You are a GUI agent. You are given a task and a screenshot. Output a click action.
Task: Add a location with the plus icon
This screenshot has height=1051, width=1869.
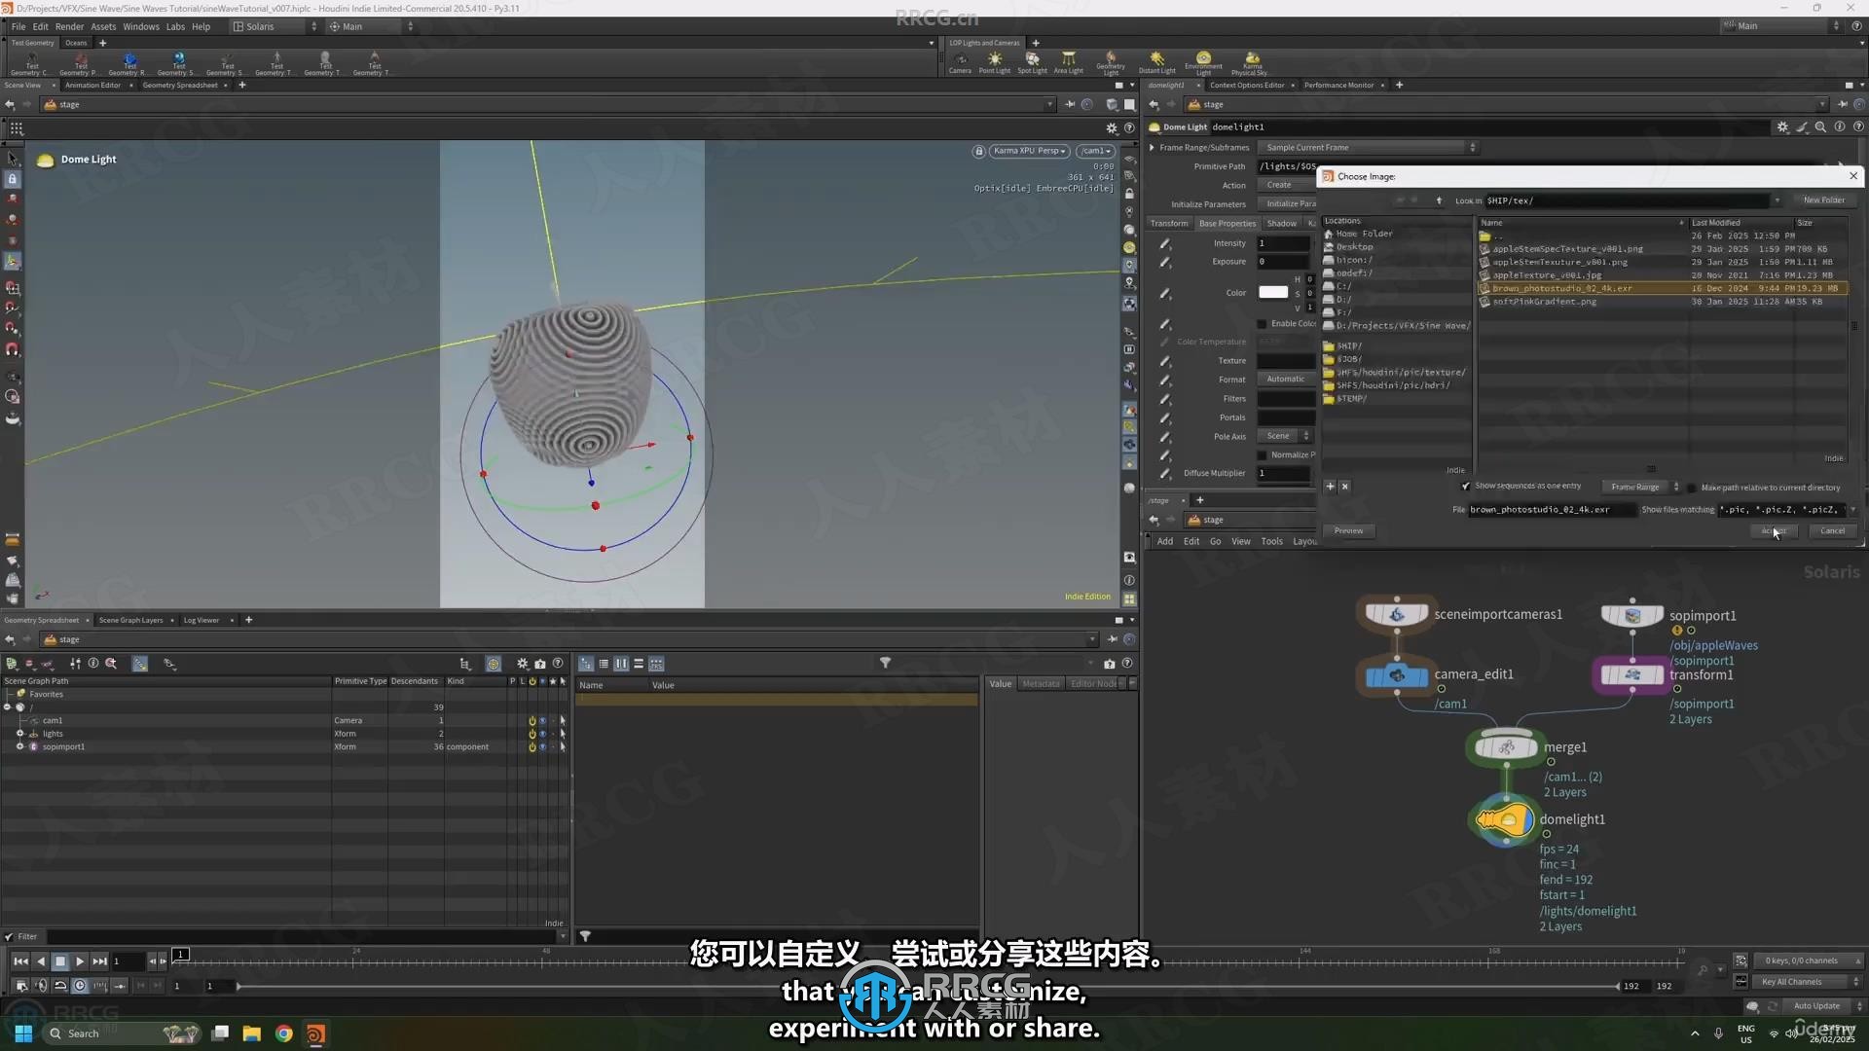(x=1330, y=487)
